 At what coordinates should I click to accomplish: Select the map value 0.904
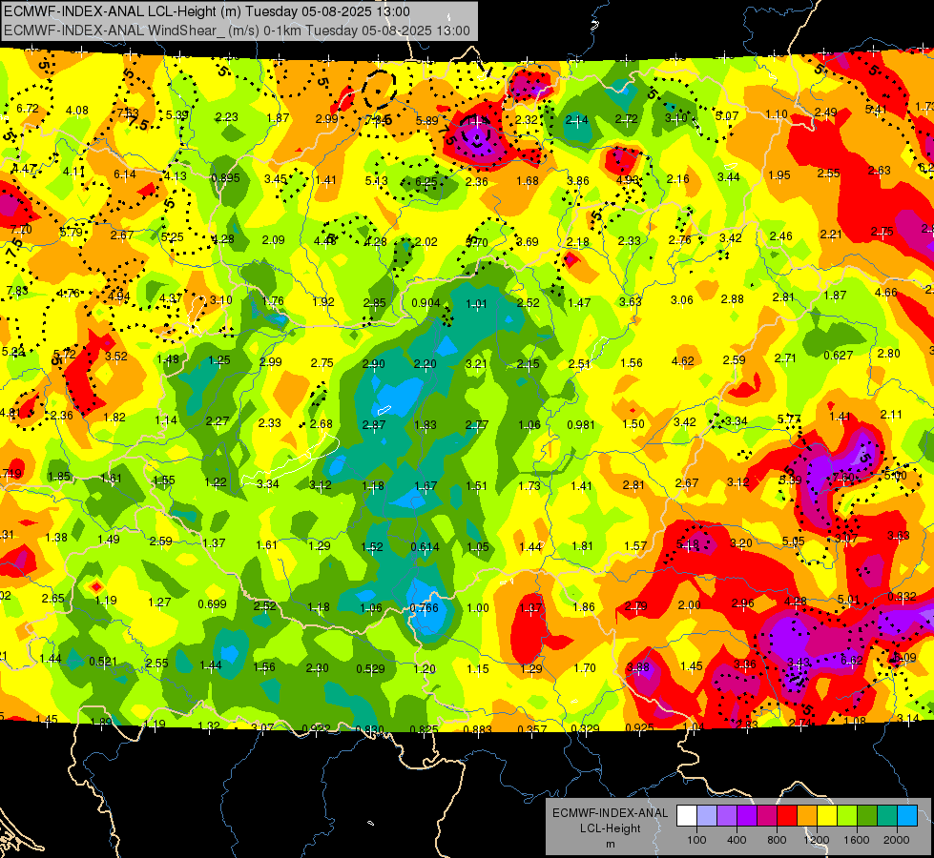pos(425,303)
